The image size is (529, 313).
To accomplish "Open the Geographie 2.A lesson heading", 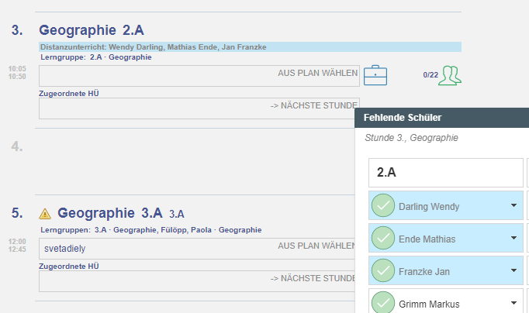I will point(92,30).
